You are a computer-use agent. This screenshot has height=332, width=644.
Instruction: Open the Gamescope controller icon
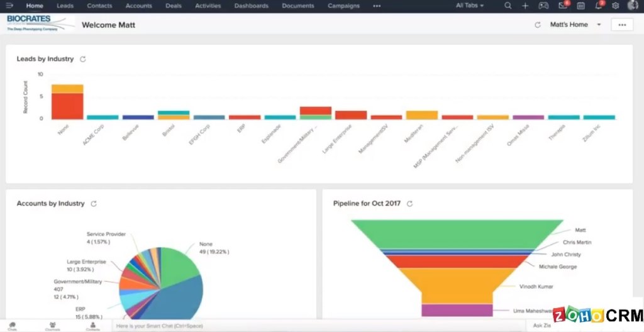[x=543, y=6]
